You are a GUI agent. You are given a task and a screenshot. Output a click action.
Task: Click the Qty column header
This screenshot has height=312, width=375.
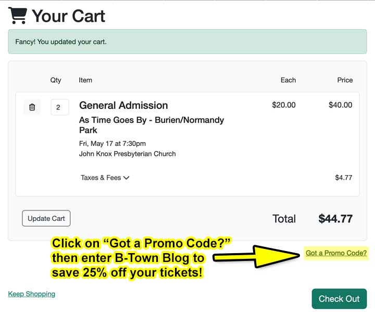tap(56, 80)
